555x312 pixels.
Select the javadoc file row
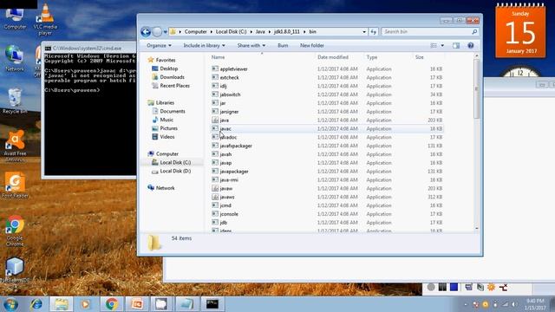327,137
